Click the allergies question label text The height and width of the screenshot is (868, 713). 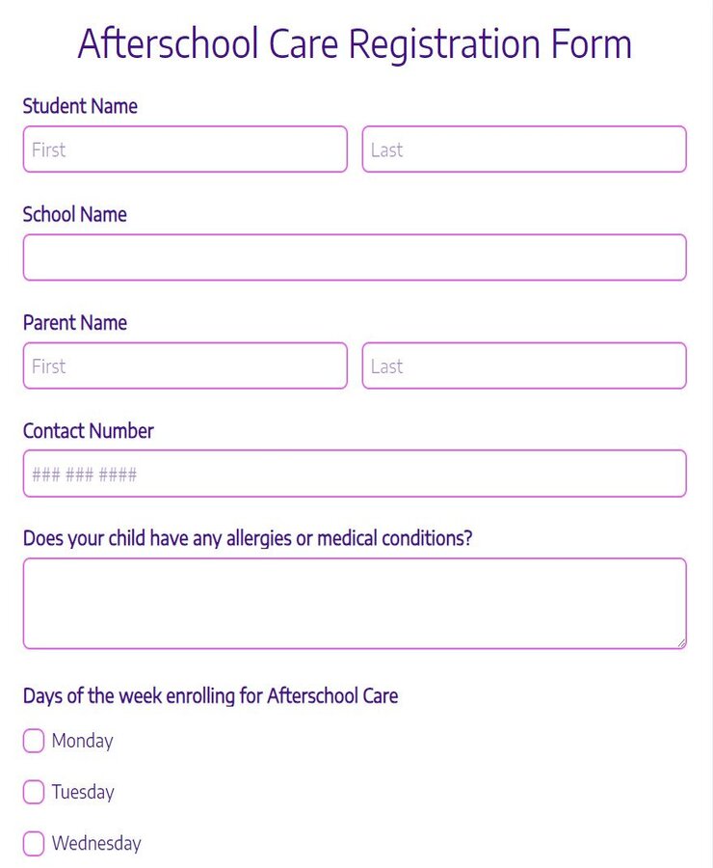[x=248, y=538]
